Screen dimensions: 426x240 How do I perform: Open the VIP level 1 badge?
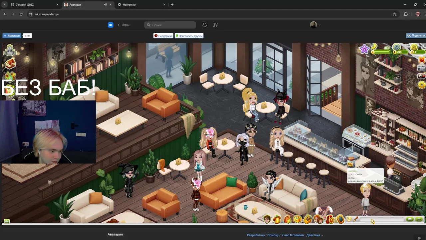[10, 50]
